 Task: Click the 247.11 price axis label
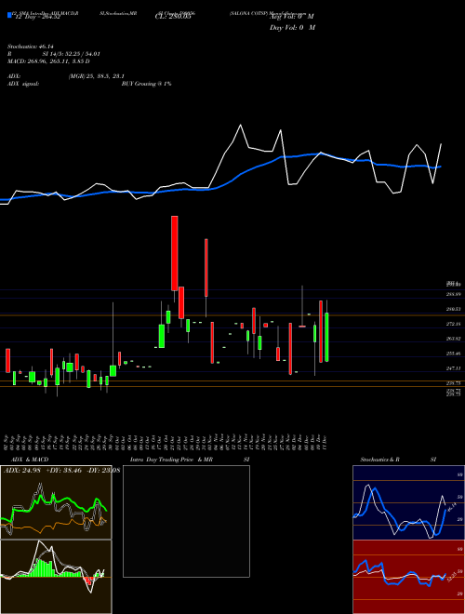pyautogui.click(x=453, y=368)
